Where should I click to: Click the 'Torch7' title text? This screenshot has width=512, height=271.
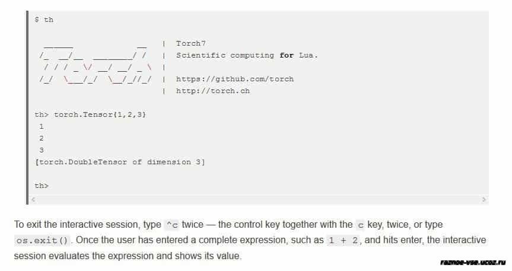point(190,43)
